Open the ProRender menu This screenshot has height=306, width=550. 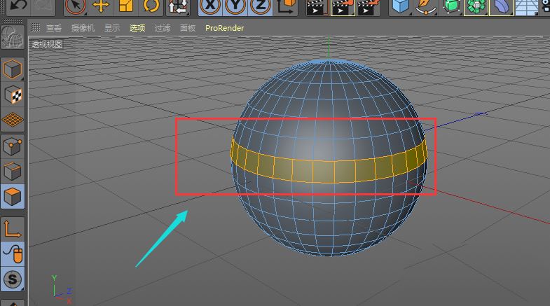224,28
